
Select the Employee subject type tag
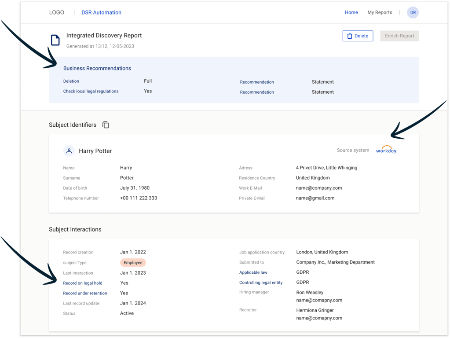click(x=133, y=263)
